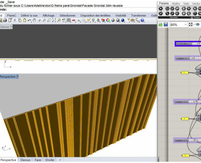
Task: Click the zoom dynamic magnifier icon
Action: (44, 20)
